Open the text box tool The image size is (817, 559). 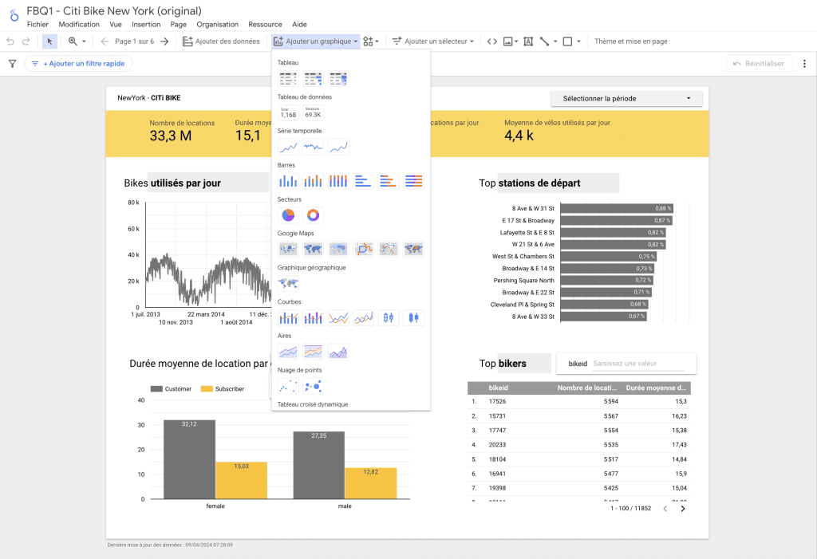pyautogui.click(x=528, y=41)
